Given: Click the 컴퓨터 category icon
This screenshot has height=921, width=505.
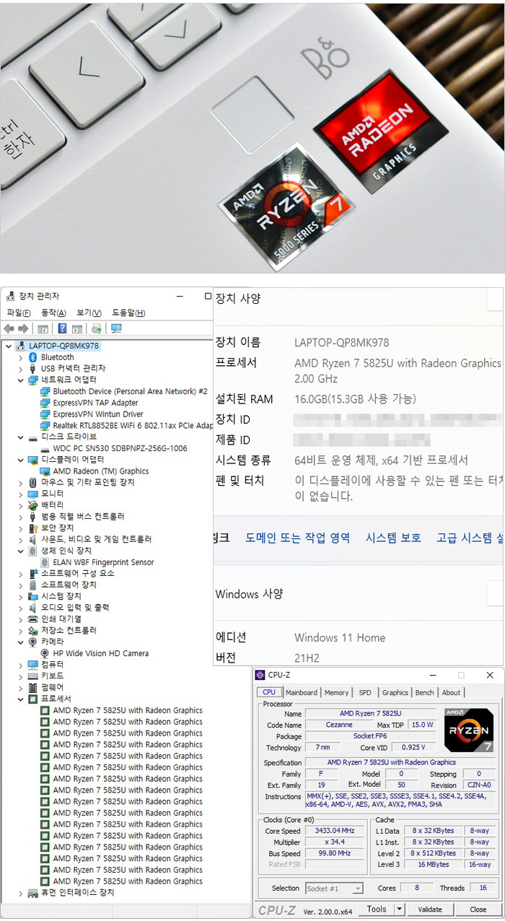Looking at the screenshot, I should coord(32,664).
